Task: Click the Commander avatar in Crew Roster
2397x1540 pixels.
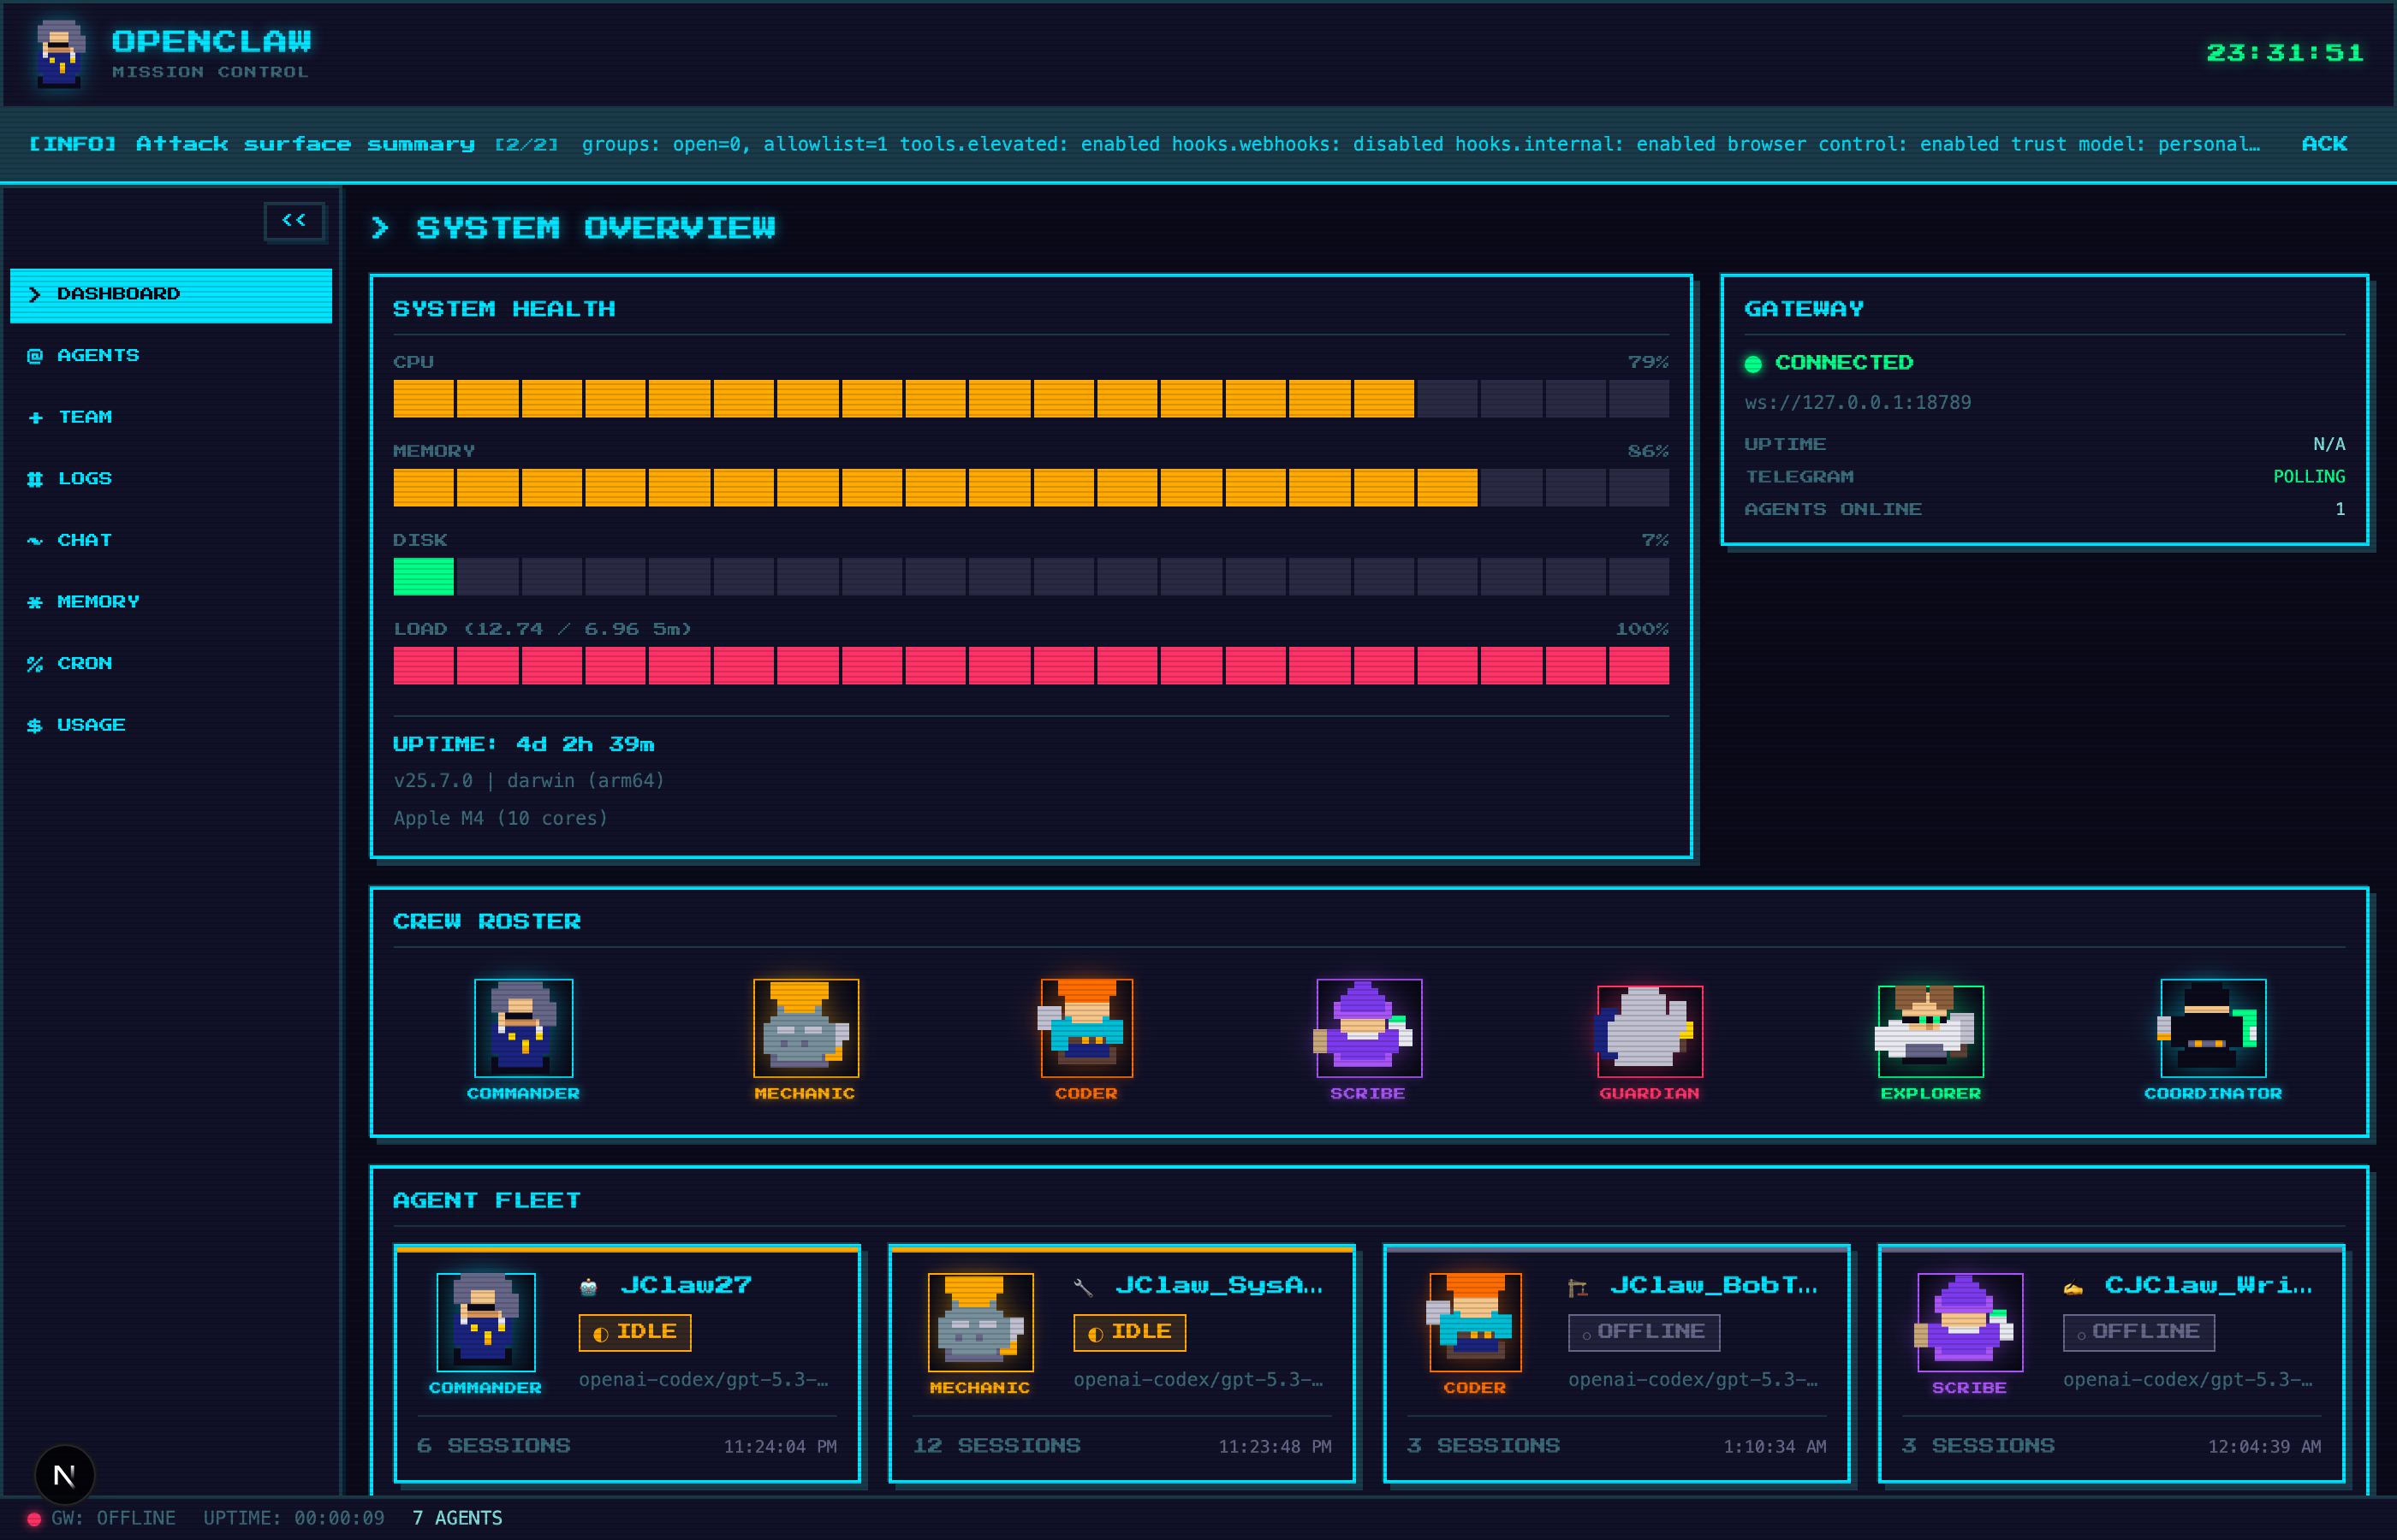Action: click(523, 1027)
